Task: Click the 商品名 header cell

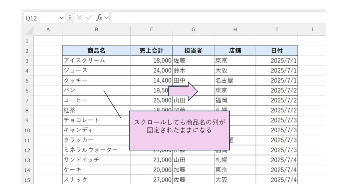Action: tap(96, 51)
